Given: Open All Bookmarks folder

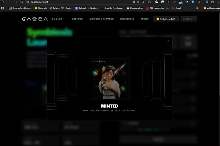Looking at the screenshot, I should click(212, 8).
